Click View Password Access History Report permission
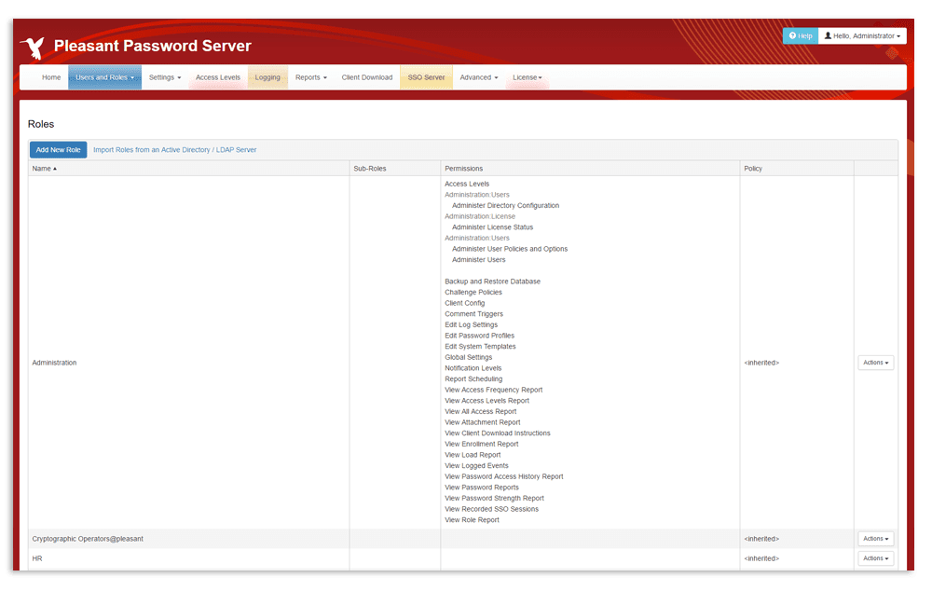Image resolution: width=932 pixels, height=591 pixels. (x=503, y=477)
